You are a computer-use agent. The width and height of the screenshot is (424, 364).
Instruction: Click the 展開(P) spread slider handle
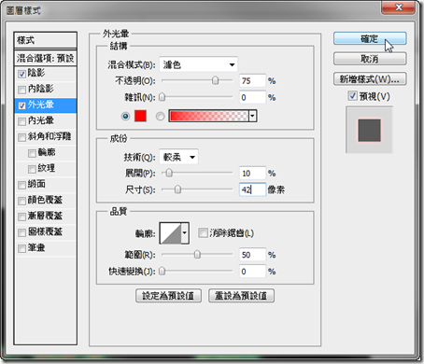[169, 173]
